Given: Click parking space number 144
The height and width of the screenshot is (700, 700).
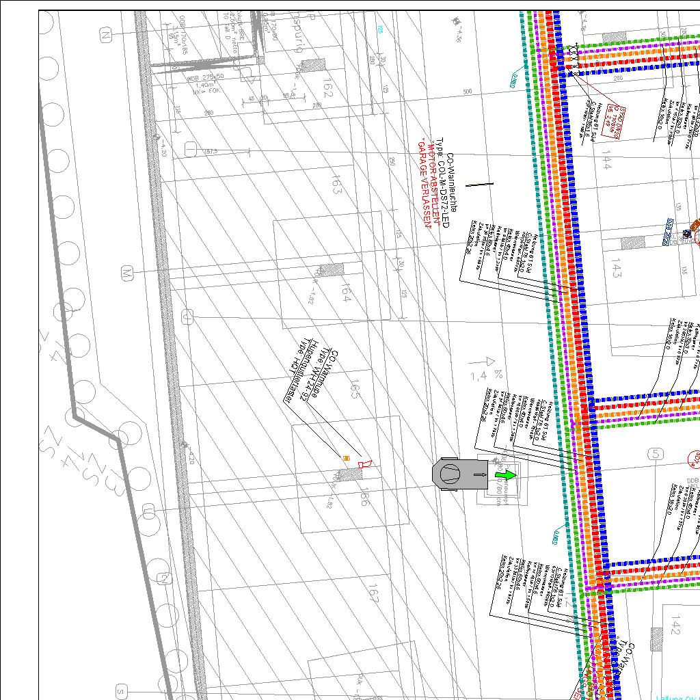Looking at the screenshot, I should coord(604,161).
